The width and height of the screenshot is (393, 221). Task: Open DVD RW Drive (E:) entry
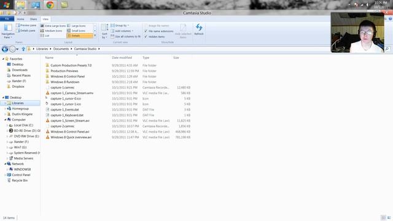(x=26, y=136)
